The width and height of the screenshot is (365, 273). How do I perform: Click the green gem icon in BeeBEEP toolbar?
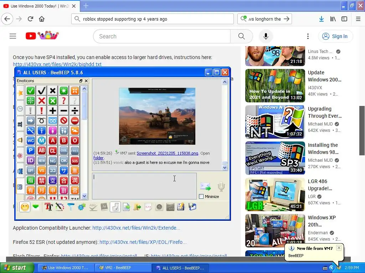(36, 207)
